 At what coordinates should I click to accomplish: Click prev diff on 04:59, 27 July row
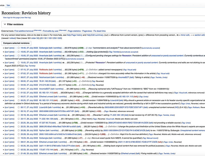[12, 85]
